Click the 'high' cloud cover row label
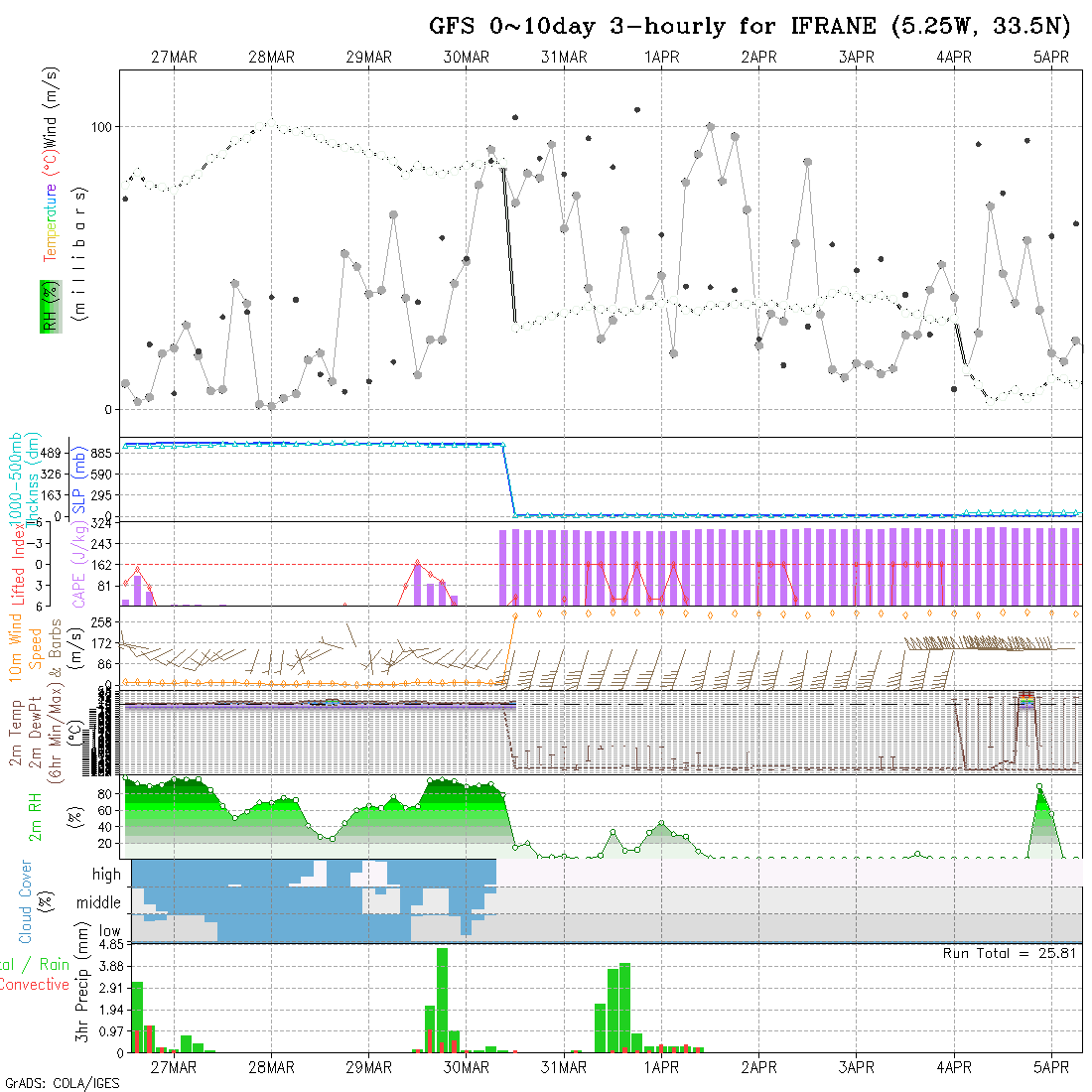 coord(106,875)
